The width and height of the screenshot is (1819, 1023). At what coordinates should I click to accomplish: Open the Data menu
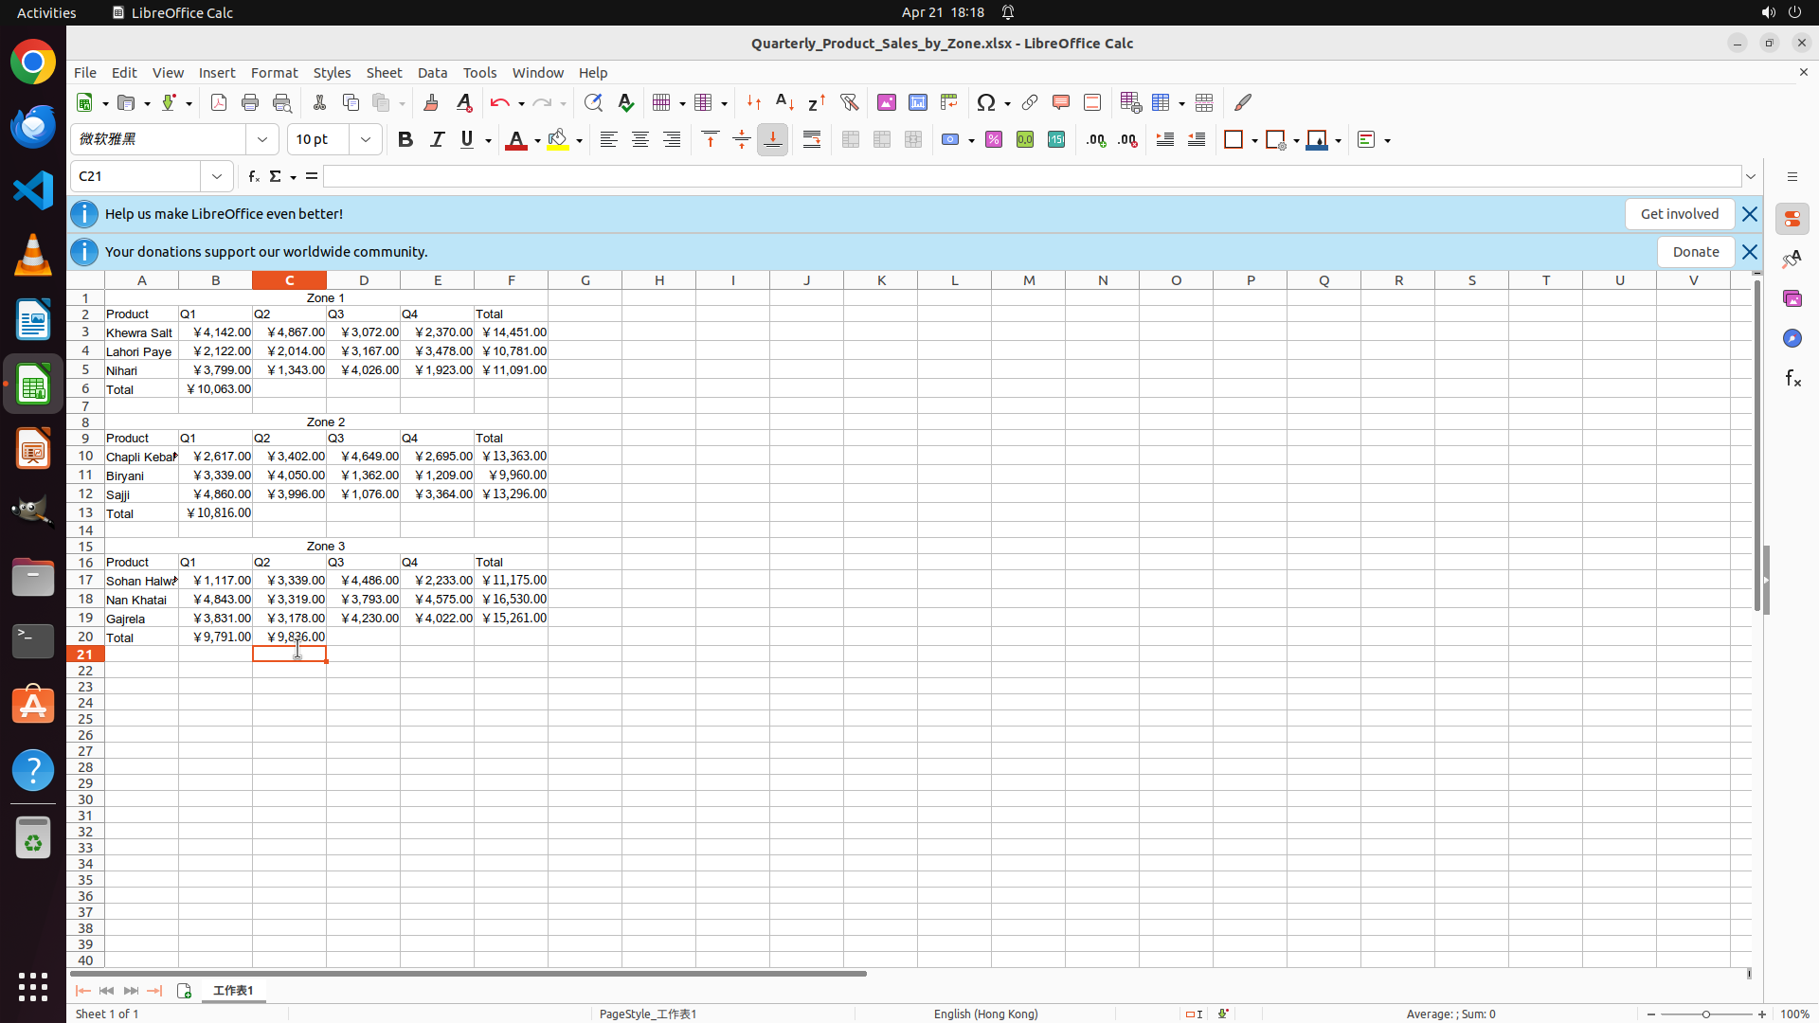pyautogui.click(x=432, y=73)
